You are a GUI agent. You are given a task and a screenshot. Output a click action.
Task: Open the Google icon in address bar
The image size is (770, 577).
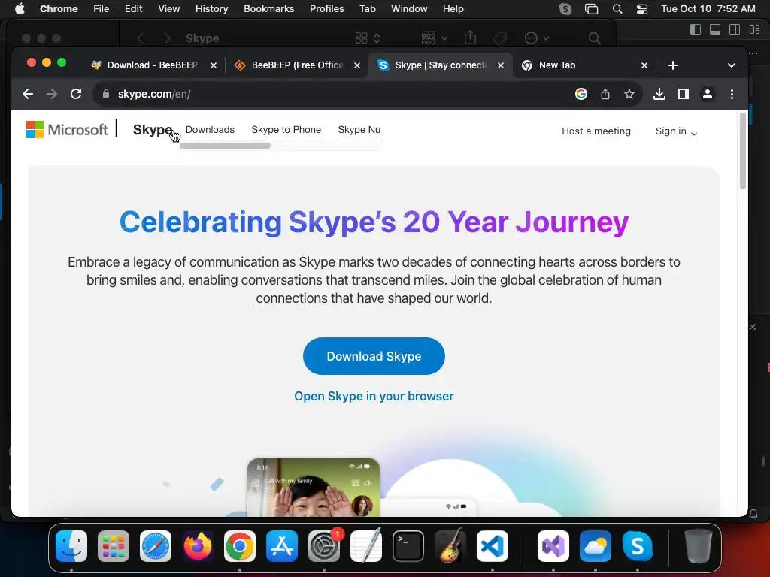(581, 94)
